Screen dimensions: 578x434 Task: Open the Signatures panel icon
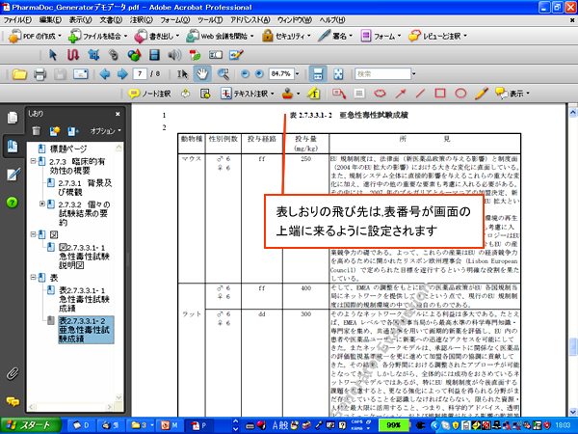pyautogui.click(x=13, y=175)
